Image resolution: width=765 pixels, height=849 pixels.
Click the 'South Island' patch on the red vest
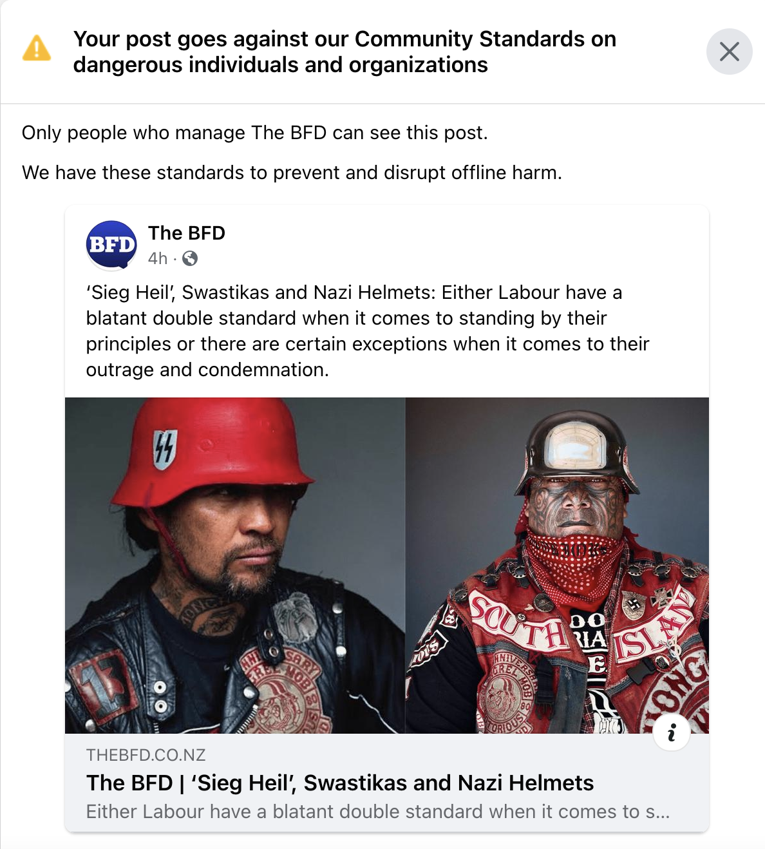583,629
